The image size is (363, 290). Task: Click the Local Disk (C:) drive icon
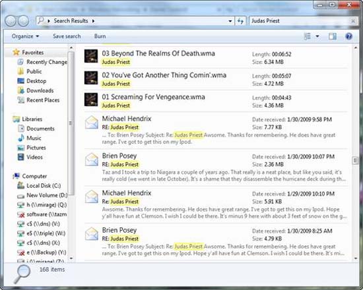point(21,185)
